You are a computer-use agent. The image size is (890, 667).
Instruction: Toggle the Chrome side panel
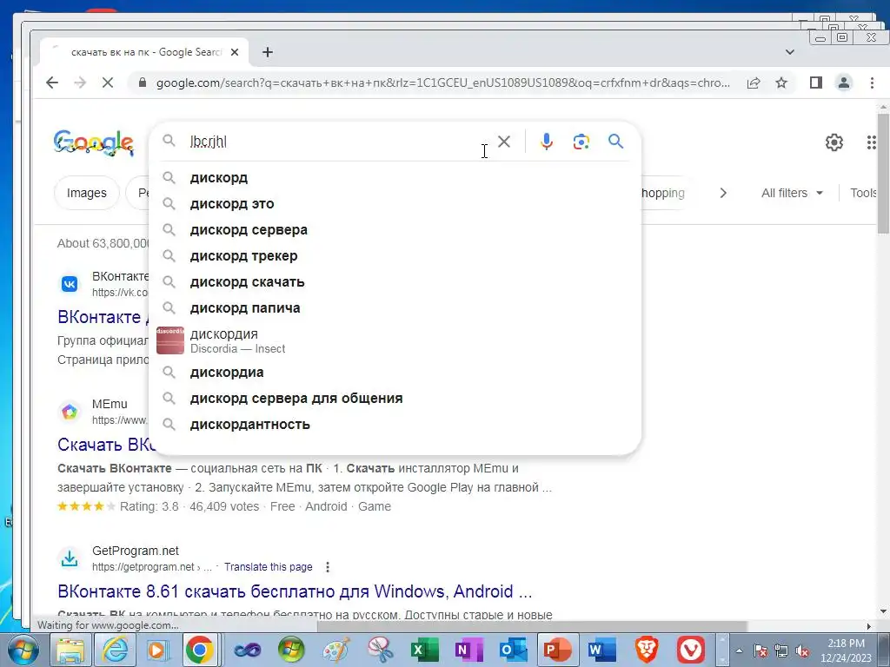click(x=815, y=83)
